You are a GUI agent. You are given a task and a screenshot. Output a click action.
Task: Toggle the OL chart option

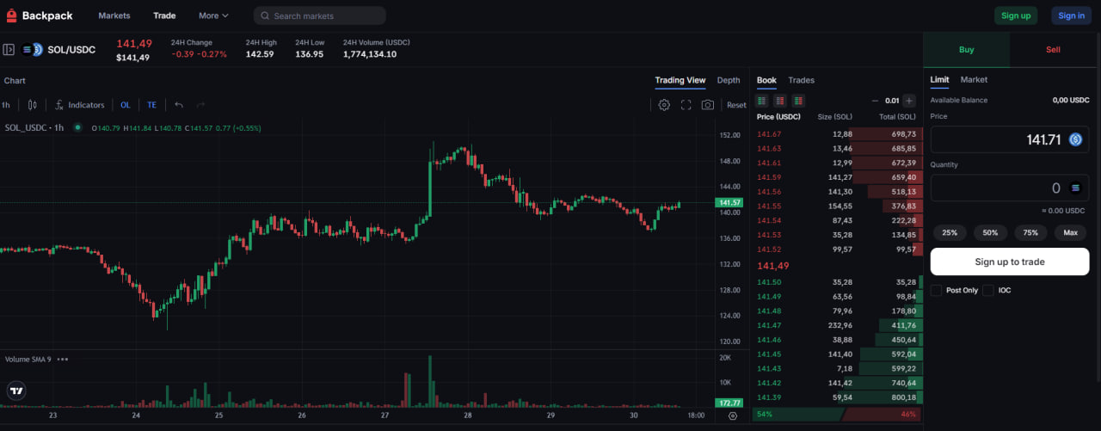click(126, 105)
